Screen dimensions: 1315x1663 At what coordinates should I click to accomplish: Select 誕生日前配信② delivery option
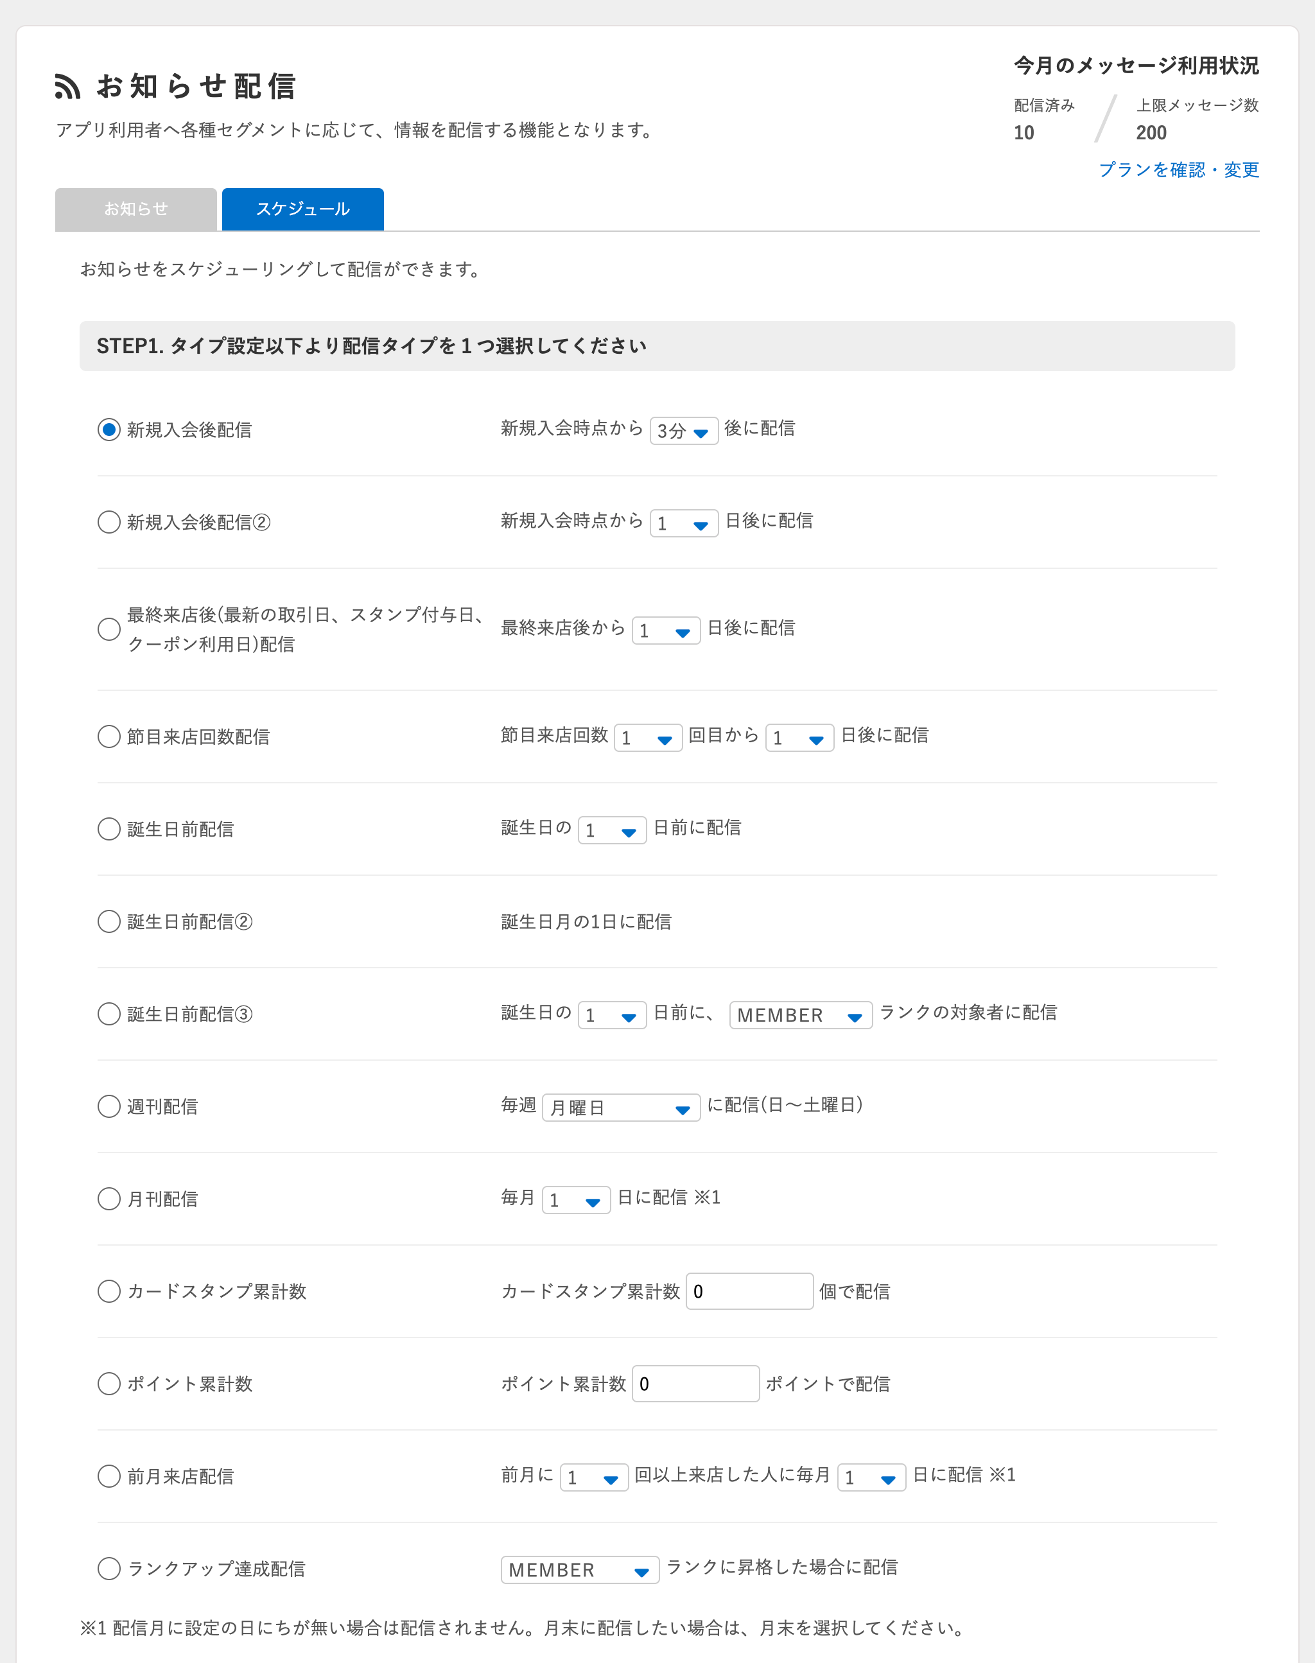(109, 921)
